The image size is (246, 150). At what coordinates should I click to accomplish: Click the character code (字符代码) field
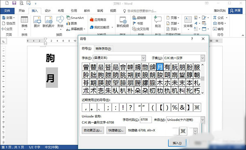(146, 120)
